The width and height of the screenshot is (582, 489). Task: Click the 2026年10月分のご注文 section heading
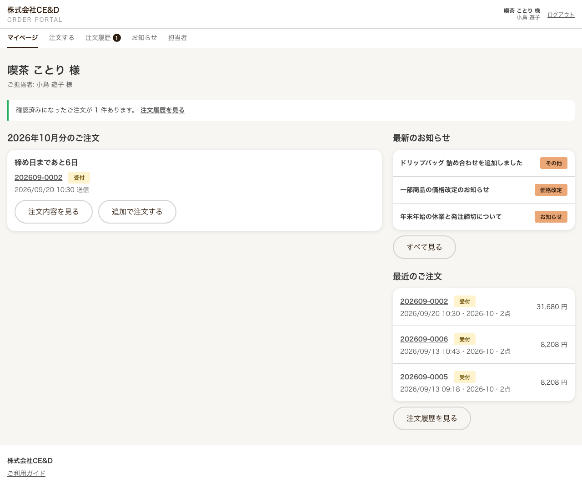[x=53, y=138]
